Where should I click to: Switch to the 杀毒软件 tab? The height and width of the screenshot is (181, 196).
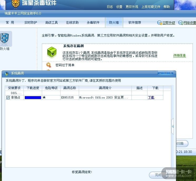(x=93, y=23)
